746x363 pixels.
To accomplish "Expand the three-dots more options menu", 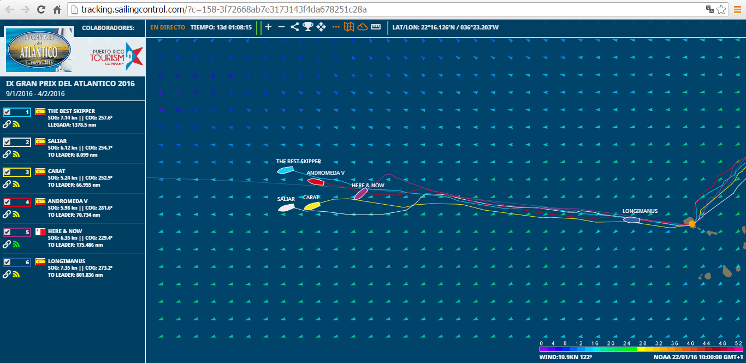I will [336, 27].
